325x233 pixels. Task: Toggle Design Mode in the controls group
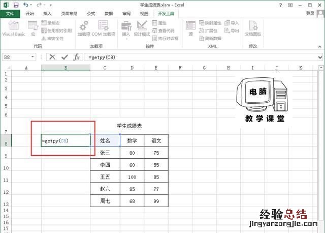(x=142, y=28)
